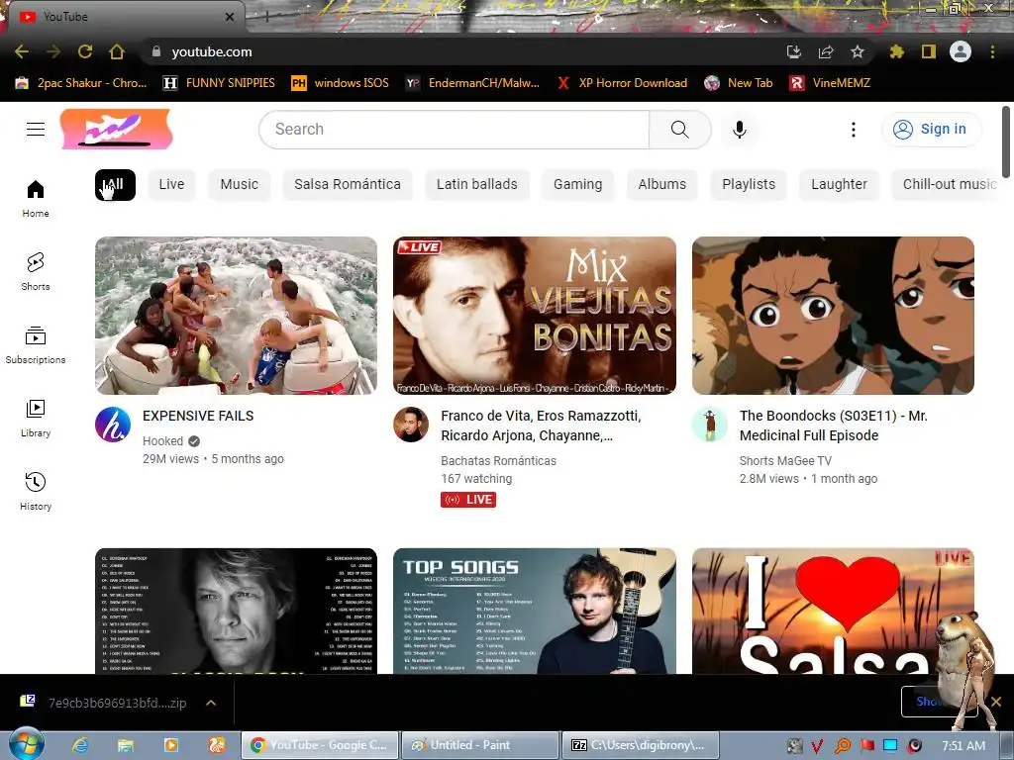Select the Salsa Romántica chip
This screenshot has height=760, width=1014.
pos(348,185)
